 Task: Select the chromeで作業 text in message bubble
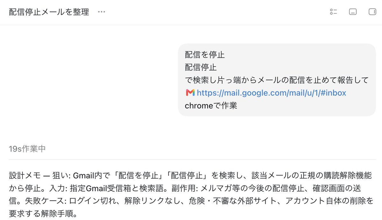click(x=211, y=106)
